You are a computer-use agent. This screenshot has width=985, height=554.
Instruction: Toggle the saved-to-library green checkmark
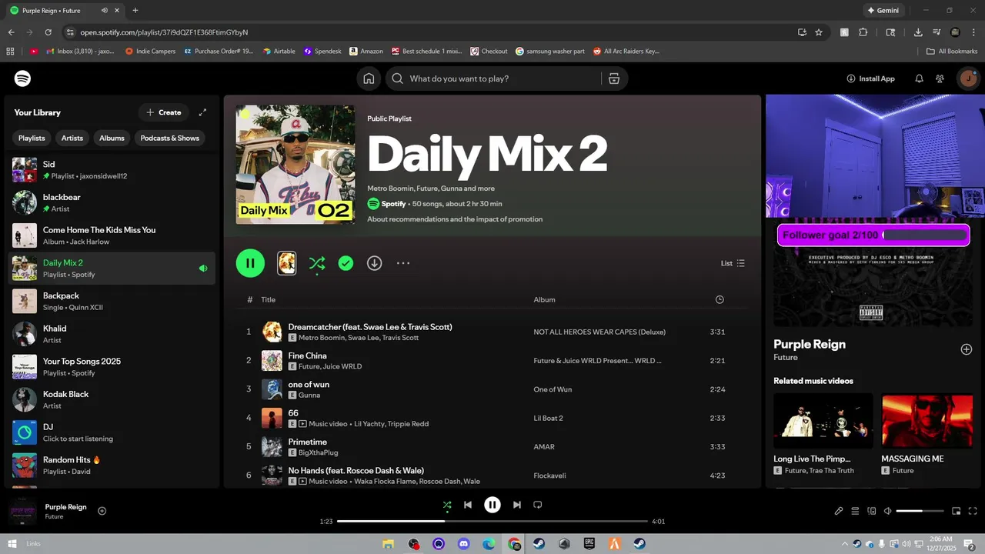click(346, 263)
